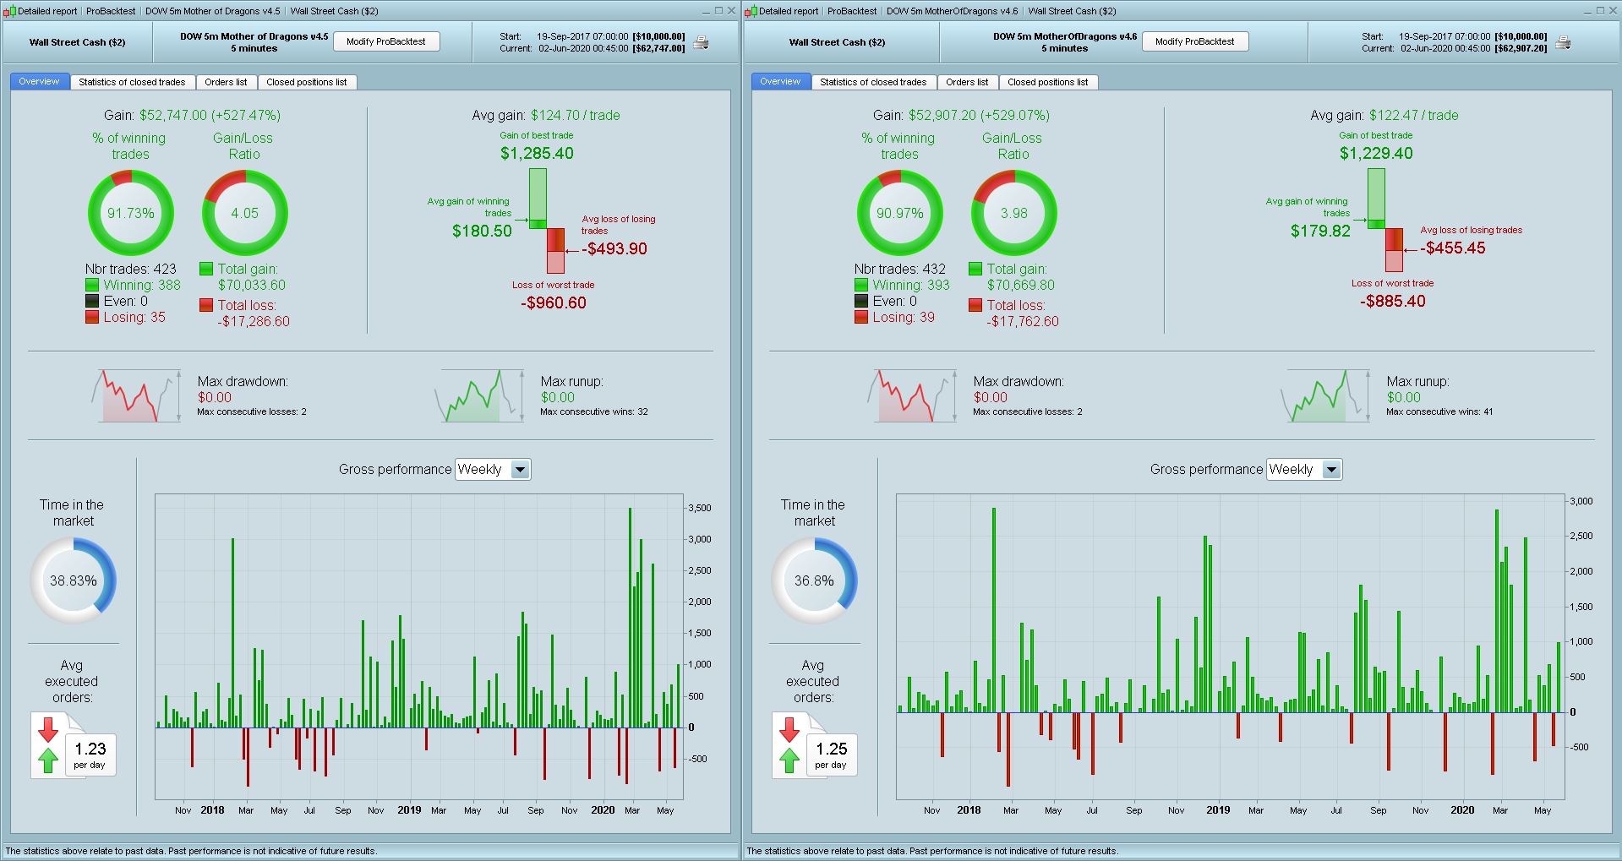Expand Weekly dropdown arrow in left panel

(521, 470)
